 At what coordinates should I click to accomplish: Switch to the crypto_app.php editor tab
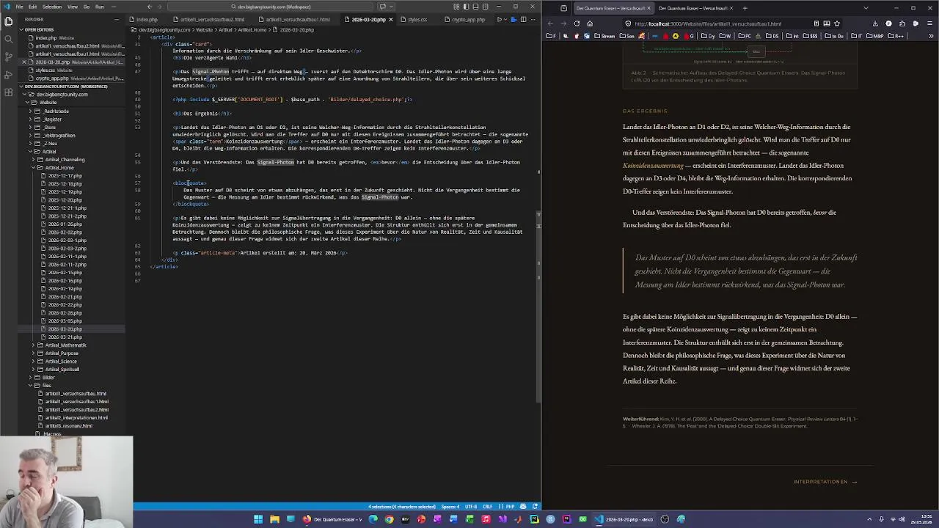(468, 20)
